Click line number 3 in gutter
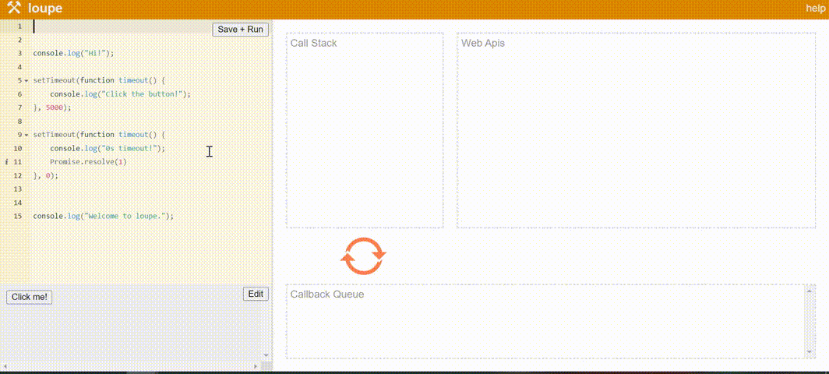 tap(19, 54)
